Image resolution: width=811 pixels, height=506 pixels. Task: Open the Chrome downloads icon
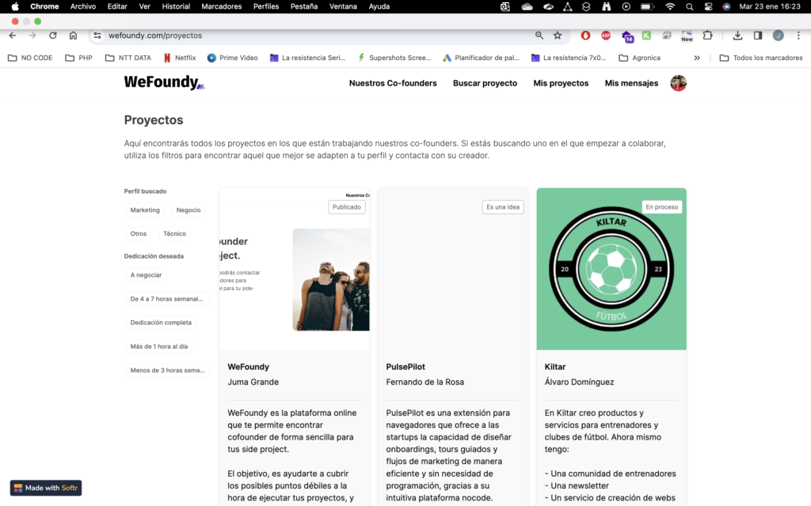tap(737, 36)
